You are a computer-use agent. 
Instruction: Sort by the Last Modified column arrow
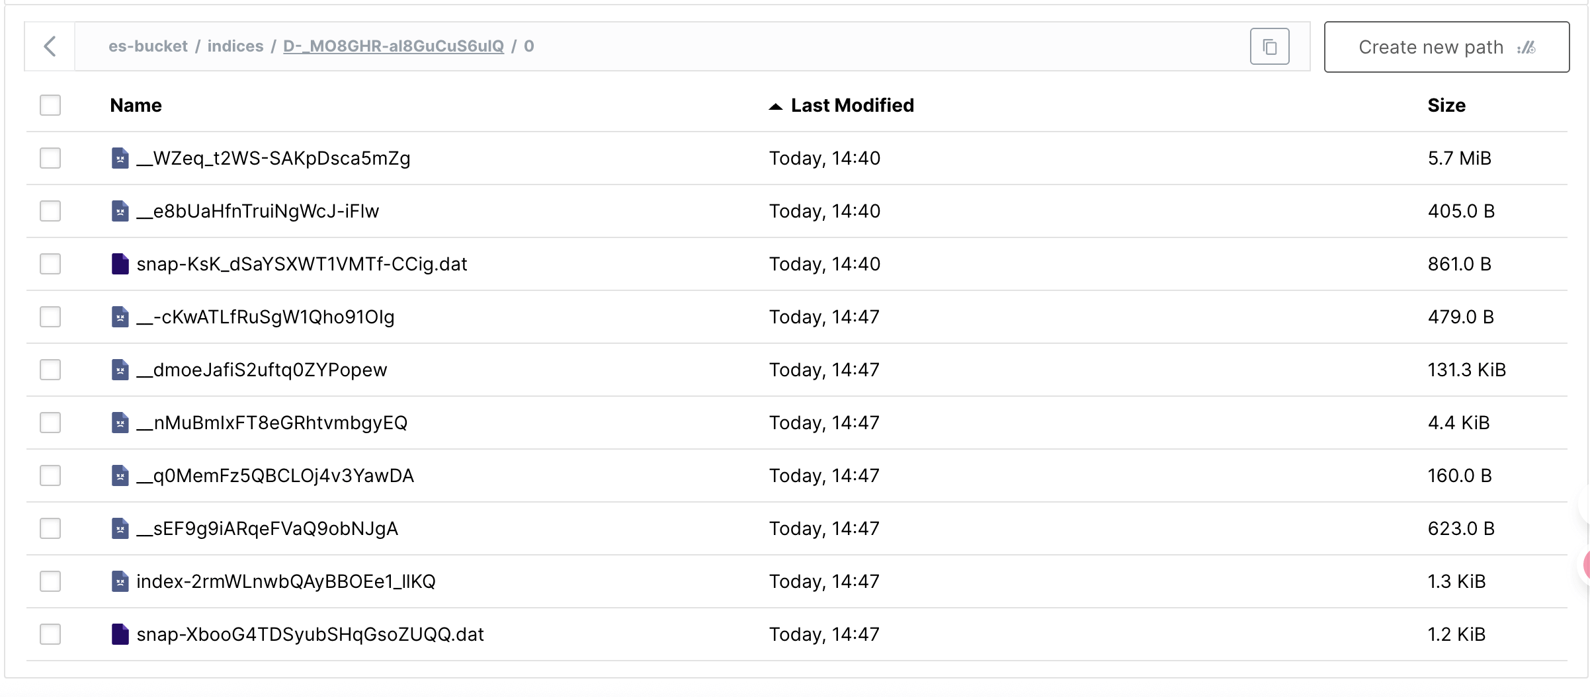click(776, 106)
